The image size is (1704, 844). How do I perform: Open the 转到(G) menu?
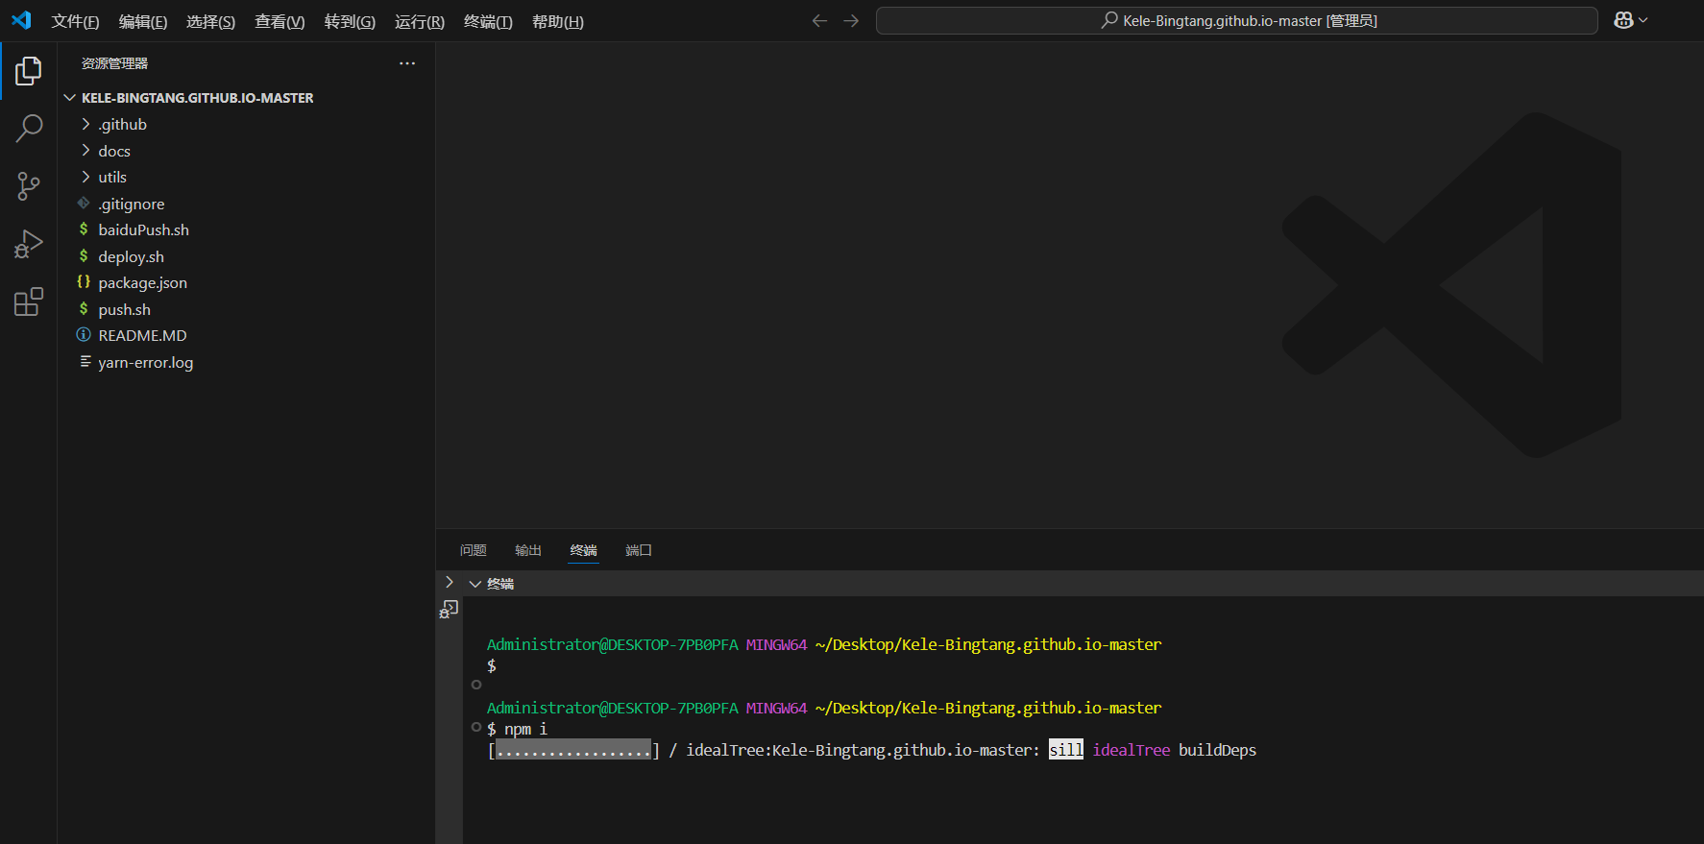(x=350, y=21)
